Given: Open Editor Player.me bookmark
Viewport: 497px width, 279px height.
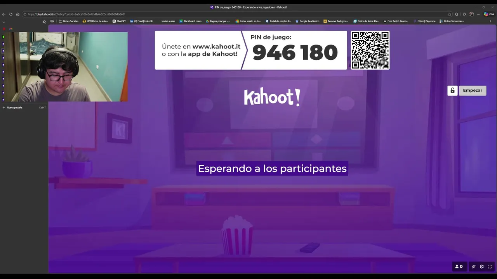Looking at the screenshot, I should (424, 21).
